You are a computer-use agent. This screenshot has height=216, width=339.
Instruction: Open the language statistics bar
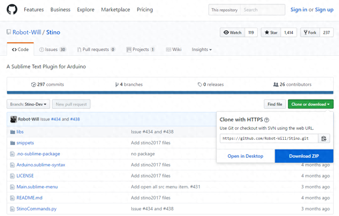pyautogui.click(x=170, y=93)
